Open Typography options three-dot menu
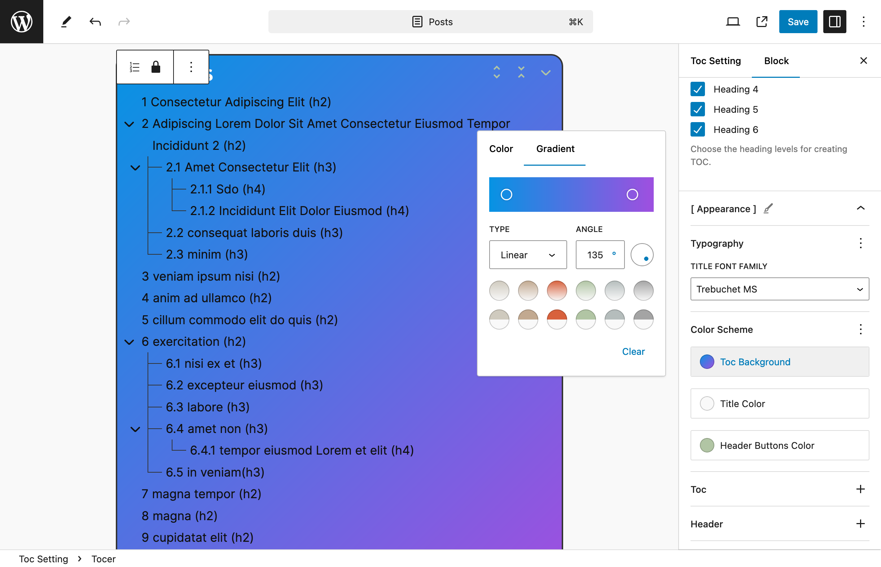The width and height of the screenshot is (881, 567). click(860, 243)
